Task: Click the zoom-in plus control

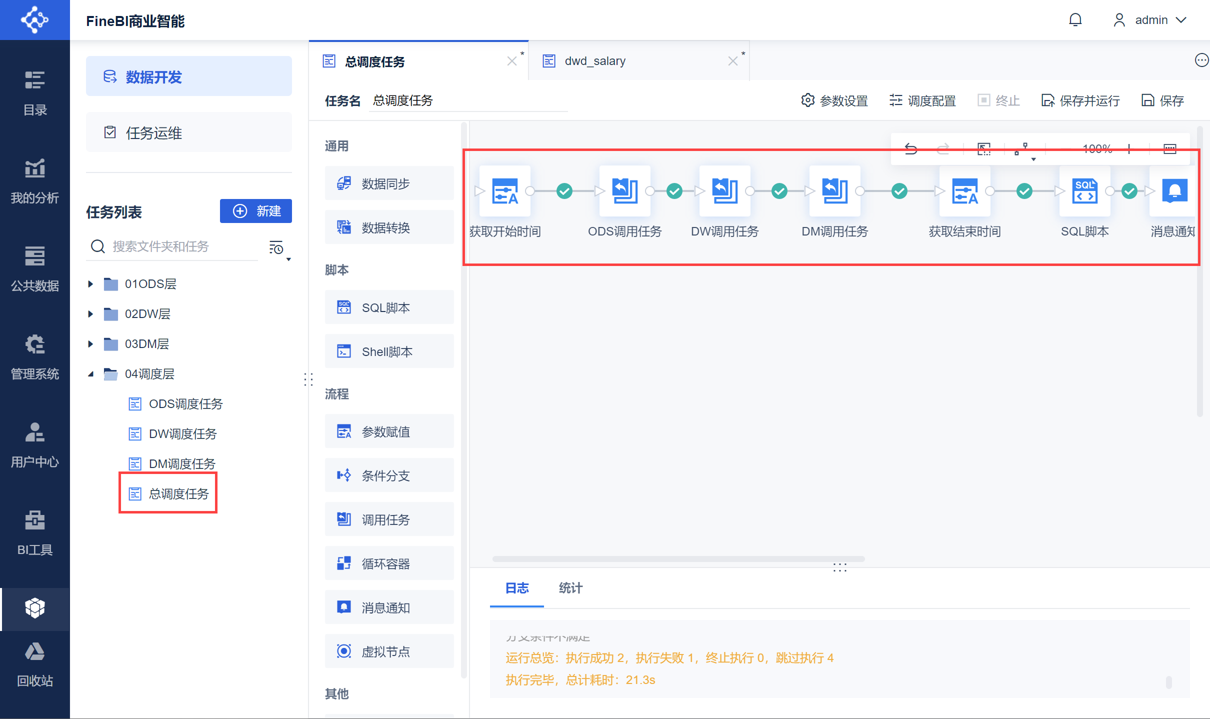Action: (x=1129, y=149)
